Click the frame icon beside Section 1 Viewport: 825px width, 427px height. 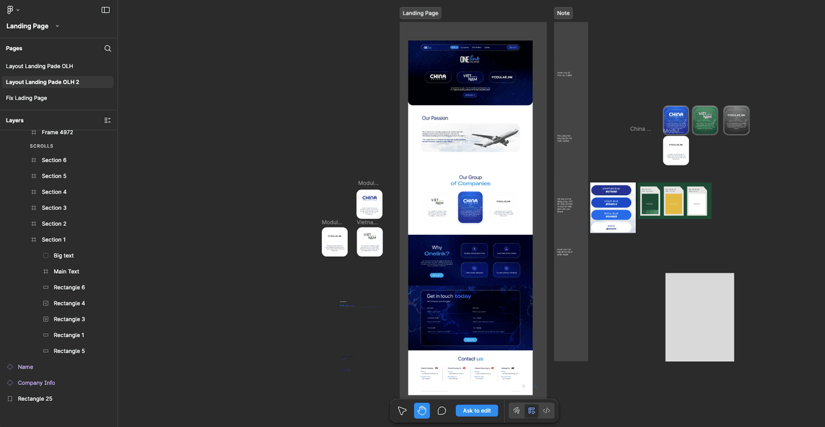tap(34, 240)
